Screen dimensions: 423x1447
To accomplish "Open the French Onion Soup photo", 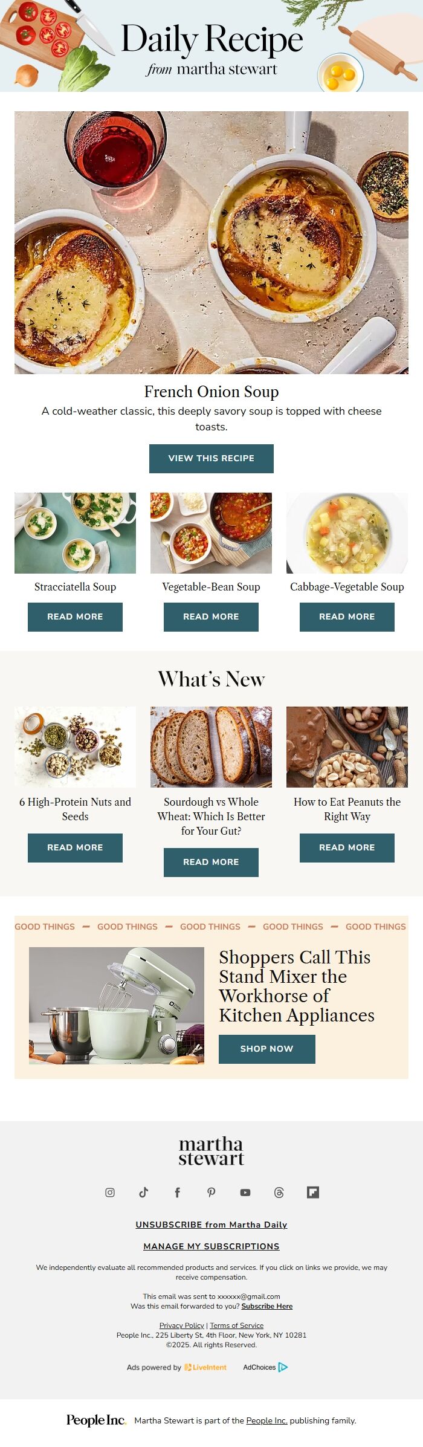I will tap(211, 242).
